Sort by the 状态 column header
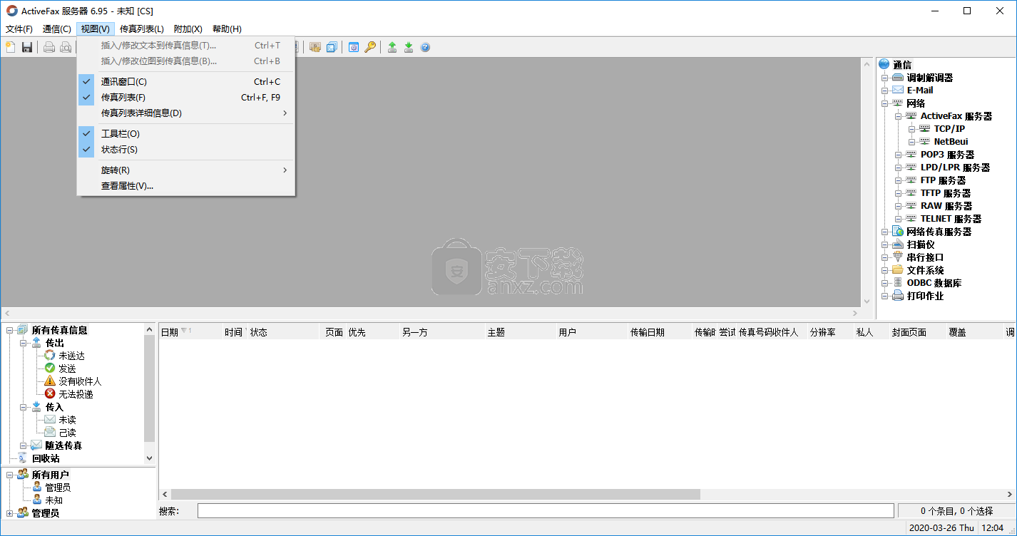 [283, 332]
